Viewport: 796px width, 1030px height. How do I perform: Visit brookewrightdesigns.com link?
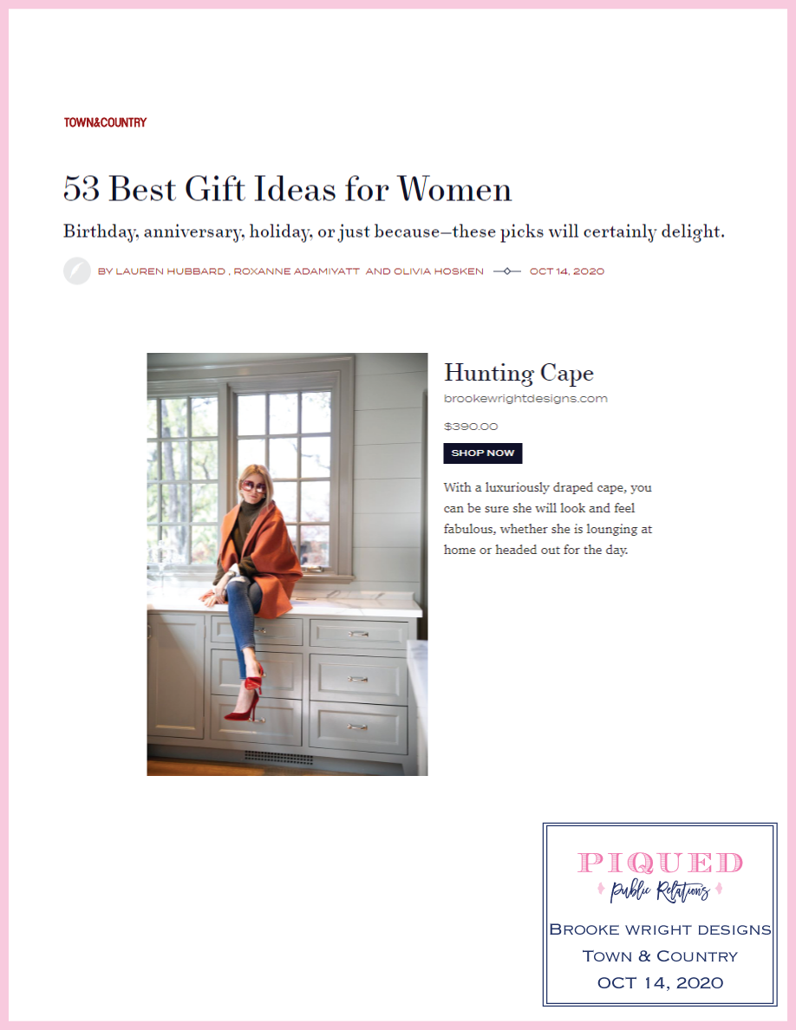[x=525, y=398]
